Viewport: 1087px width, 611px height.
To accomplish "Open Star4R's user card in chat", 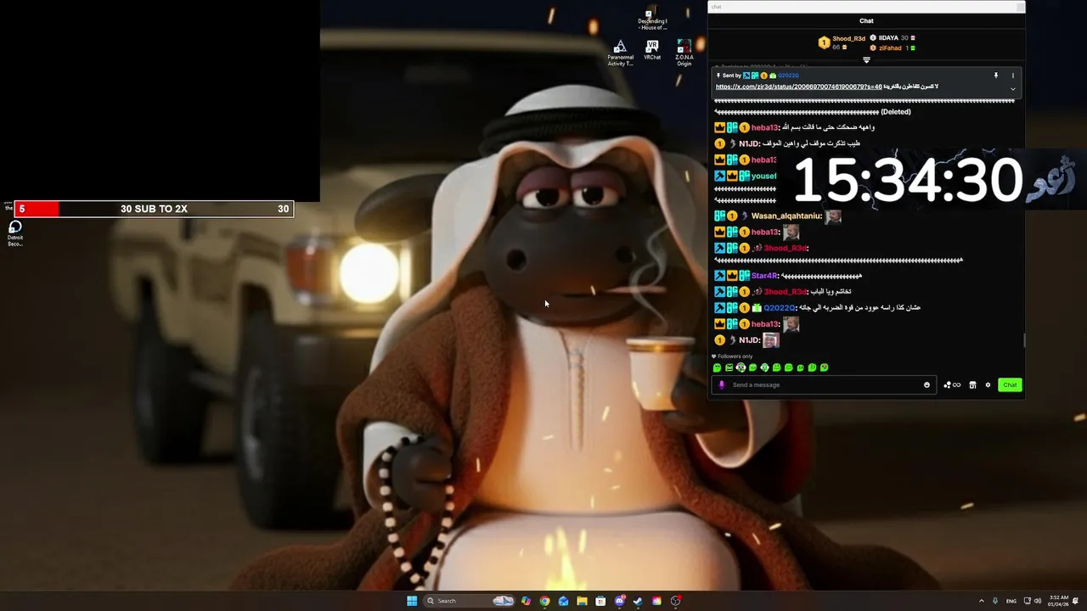I will 764,276.
